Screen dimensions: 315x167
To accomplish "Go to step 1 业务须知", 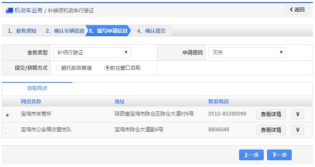I will pyautogui.click(x=22, y=31).
